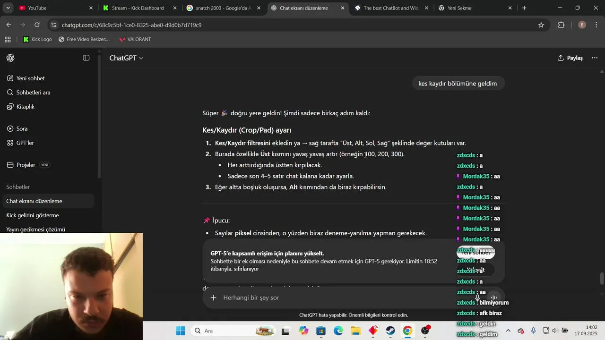Click the Paylaş share button

click(570, 58)
